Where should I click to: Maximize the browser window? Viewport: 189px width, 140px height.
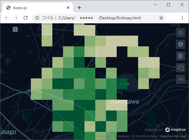[x=168, y=5]
